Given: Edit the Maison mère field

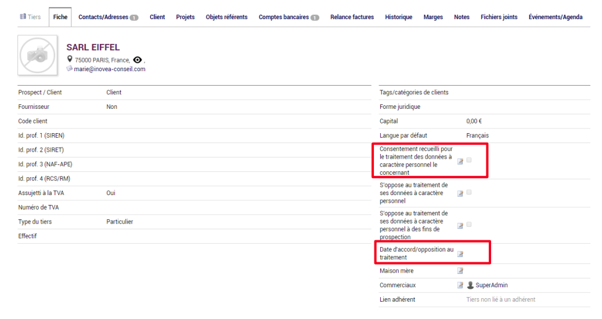Looking at the screenshot, I should [x=460, y=271].
